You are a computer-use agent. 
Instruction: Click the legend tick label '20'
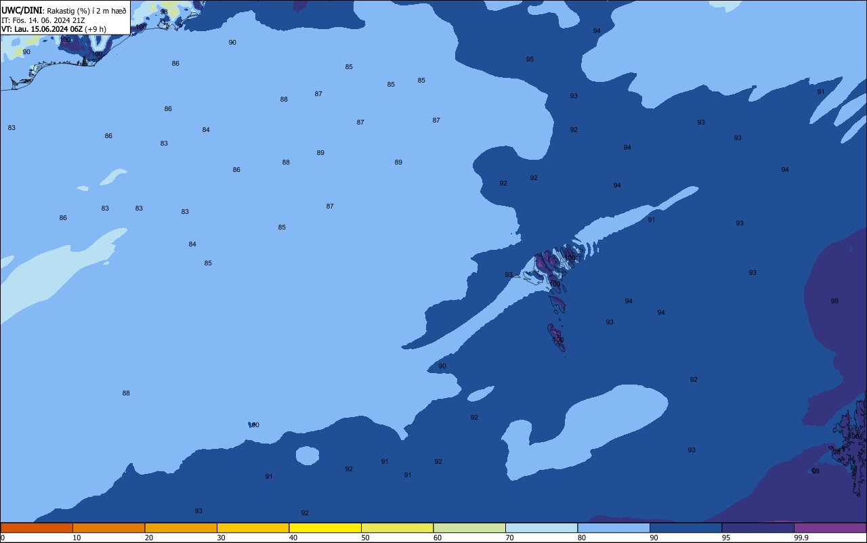148,538
